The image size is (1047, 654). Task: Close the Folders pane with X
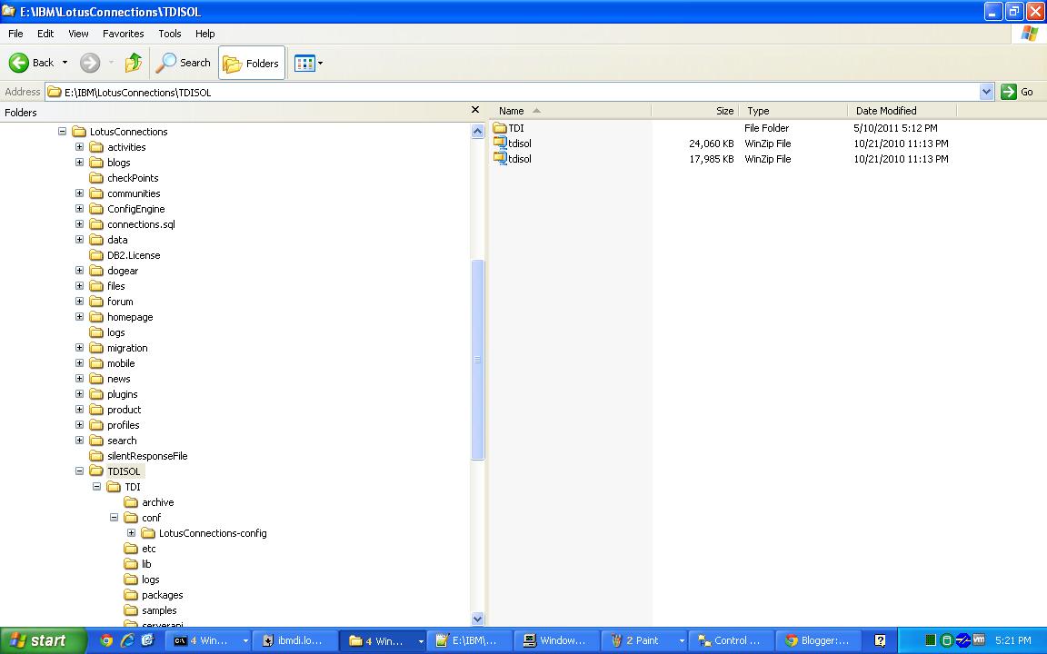point(474,110)
